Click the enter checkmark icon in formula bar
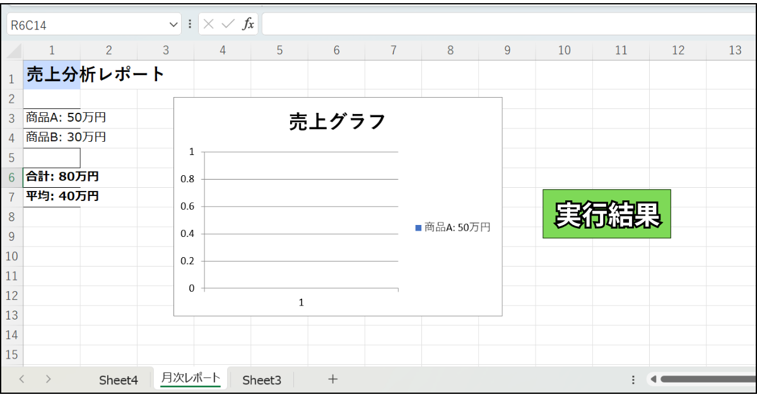The height and width of the screenshot is (397, 757). pyautogui.click(x=228, y=25)
